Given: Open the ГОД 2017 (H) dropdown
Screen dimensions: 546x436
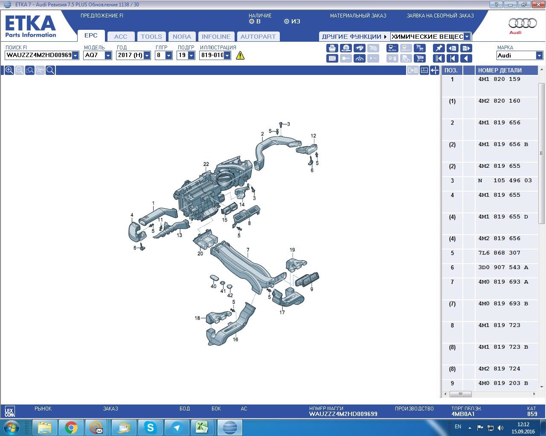Looking at the screenshot, I should tap(147, 55).
